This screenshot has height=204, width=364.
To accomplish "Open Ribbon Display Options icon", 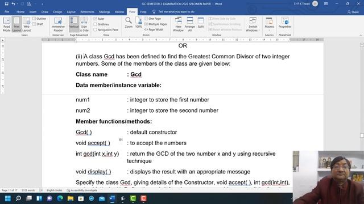I will (326, 4).
